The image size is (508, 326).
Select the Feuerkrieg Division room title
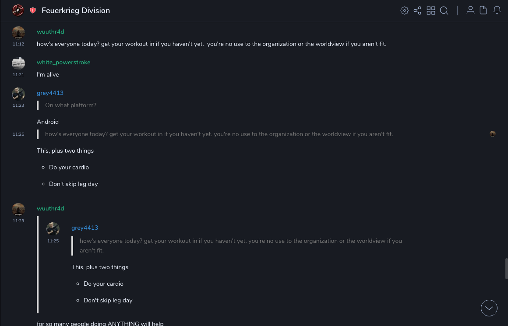coord(76,11)
